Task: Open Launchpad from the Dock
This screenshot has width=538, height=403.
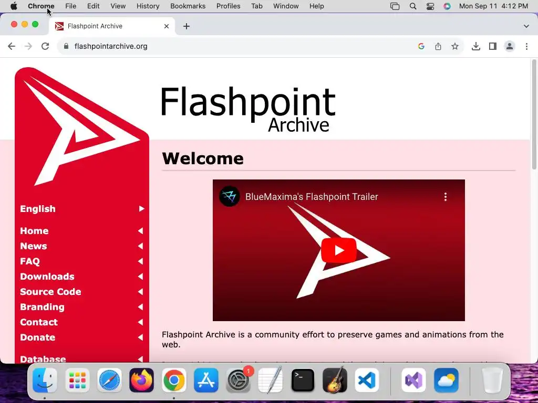Action: point(77,380)
